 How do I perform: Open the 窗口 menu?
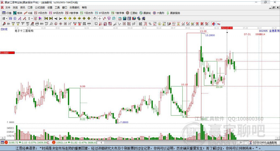pyautogui.click(x=65, y=7)
